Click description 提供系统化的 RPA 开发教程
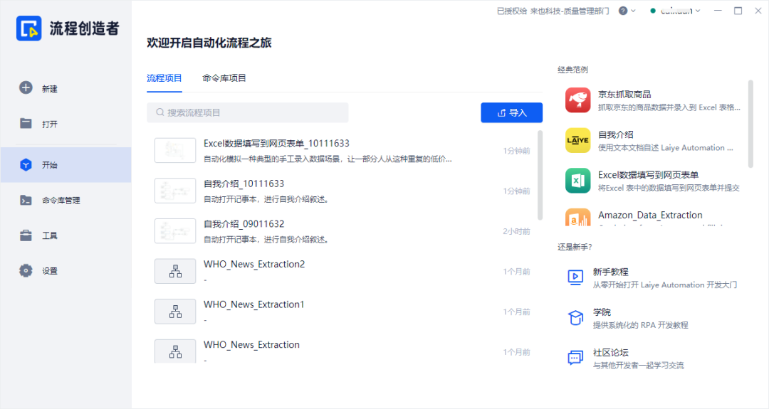 pyautogui.click(x=640, y=325)
